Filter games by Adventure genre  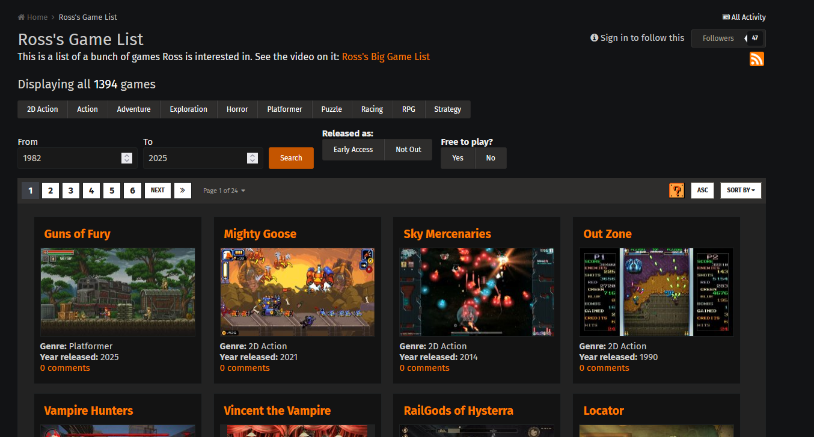pyautogui.click(x=134, y=109)
